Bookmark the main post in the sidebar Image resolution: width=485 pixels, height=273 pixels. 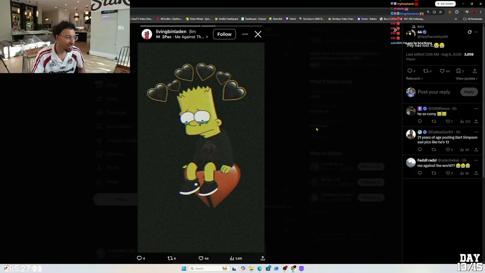click(x=458, y=71)
